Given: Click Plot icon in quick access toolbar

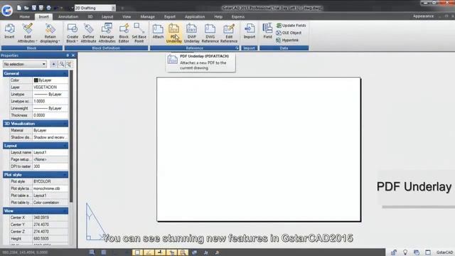Looking at the screenshot, I should [48, 8].
